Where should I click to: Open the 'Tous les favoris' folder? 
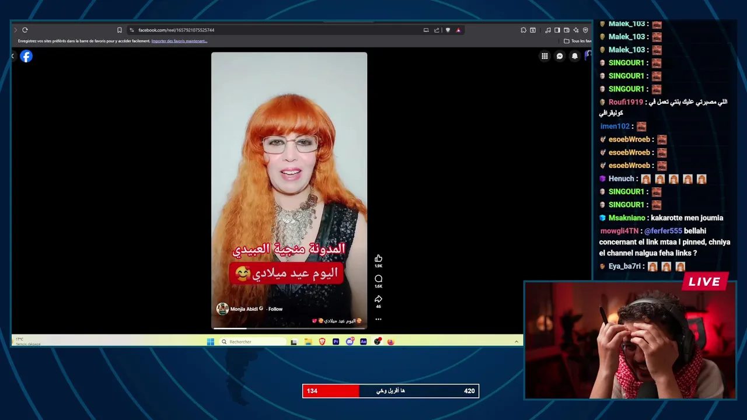pyautogui.click(x=577, y=41)
